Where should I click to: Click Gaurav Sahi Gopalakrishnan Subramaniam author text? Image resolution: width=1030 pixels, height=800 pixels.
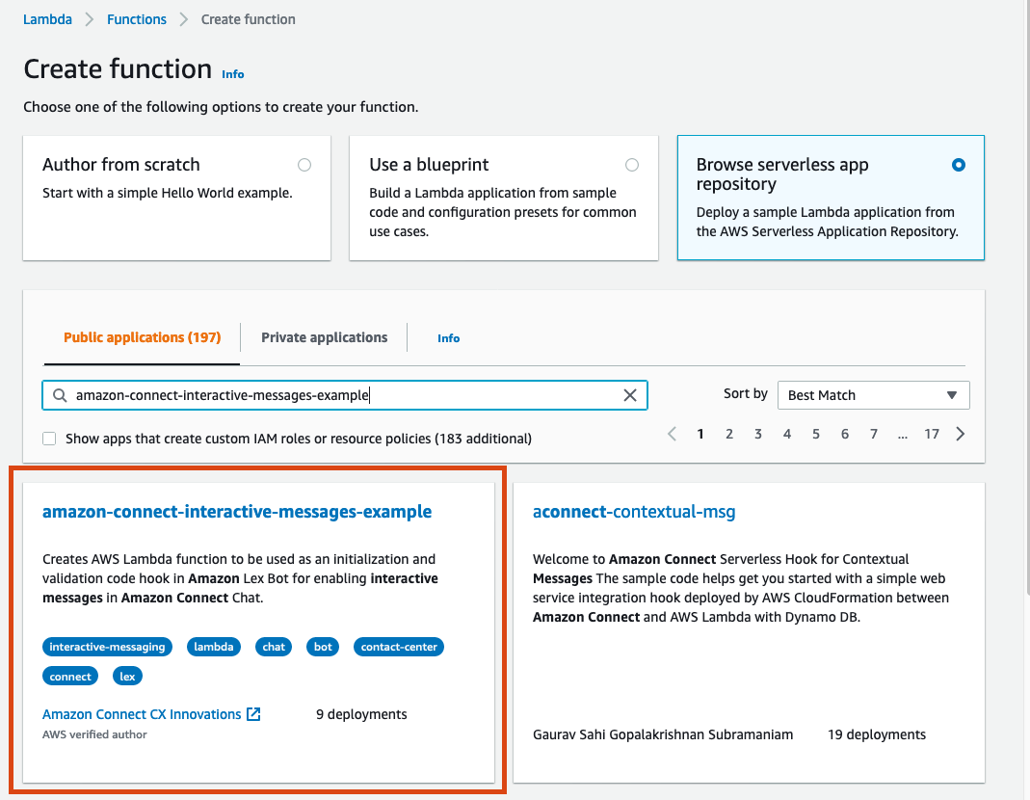tap(663, 734)
